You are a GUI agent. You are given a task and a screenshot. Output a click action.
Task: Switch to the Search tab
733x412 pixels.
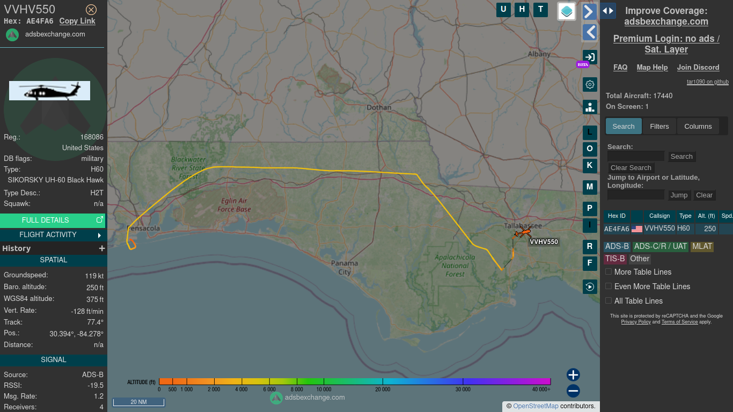pyautogui.click(x=624, y=126)
